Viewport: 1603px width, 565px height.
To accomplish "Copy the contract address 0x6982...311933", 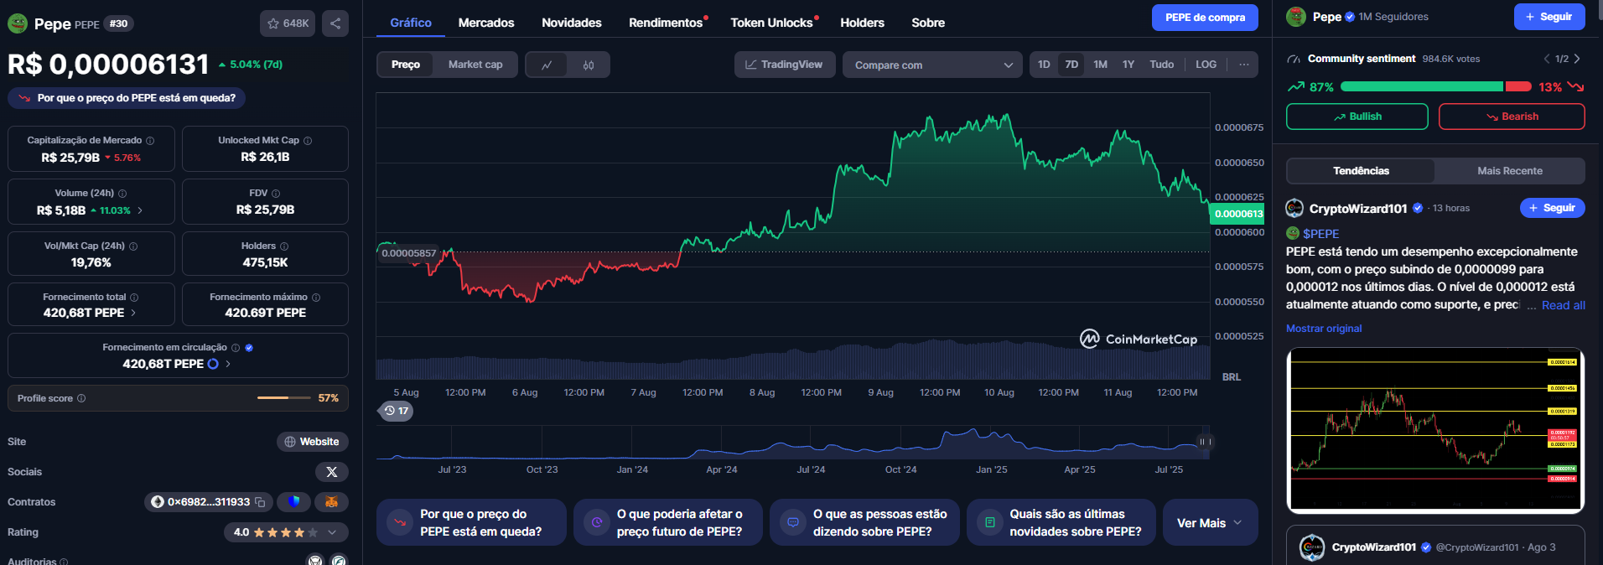I will 260,502.
